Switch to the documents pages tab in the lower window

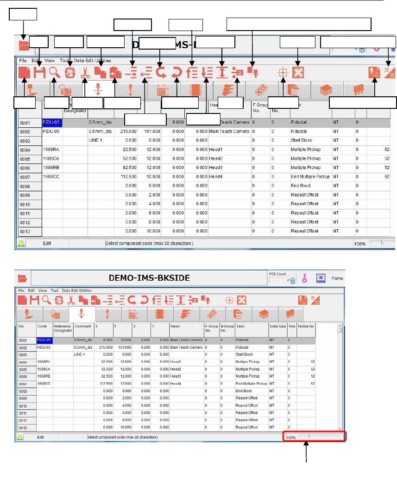(238, 314)
